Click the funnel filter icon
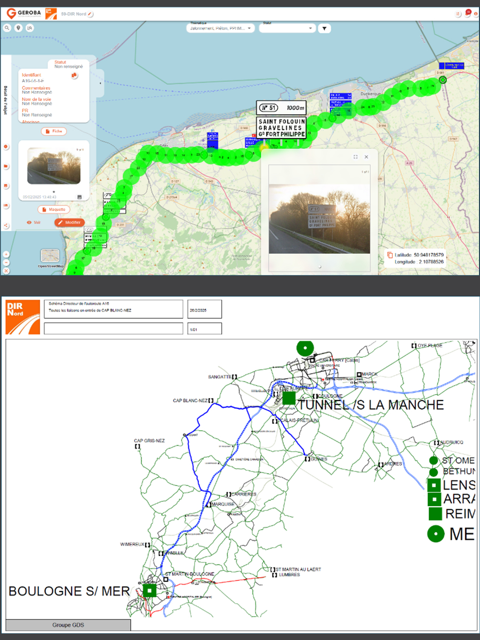 324,29
